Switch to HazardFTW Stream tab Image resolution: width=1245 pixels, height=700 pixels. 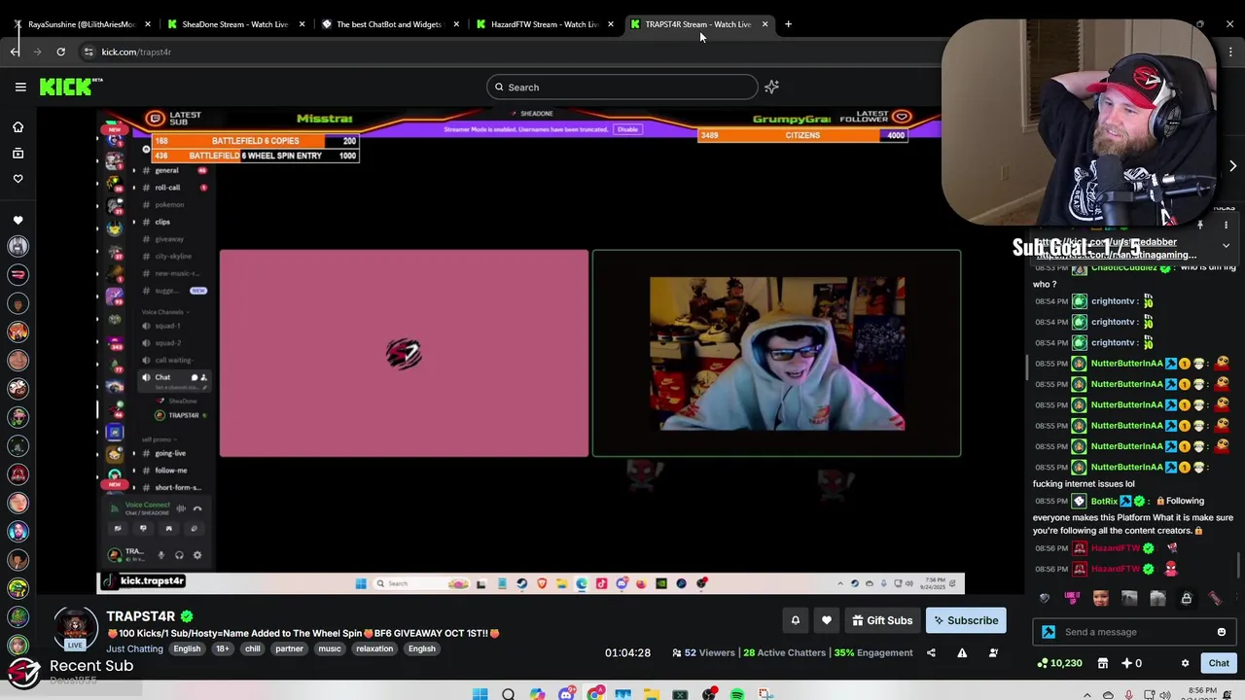pyautogui.click(x=544, y=24)
